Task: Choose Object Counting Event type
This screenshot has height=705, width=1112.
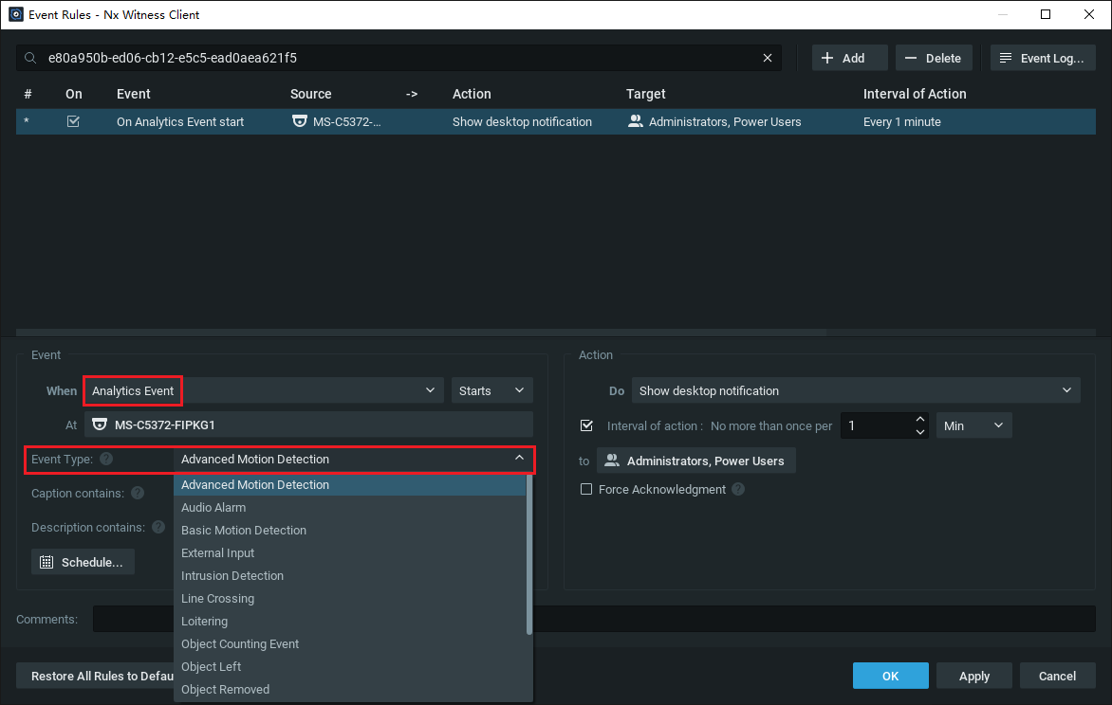Action: pos(350,643)
